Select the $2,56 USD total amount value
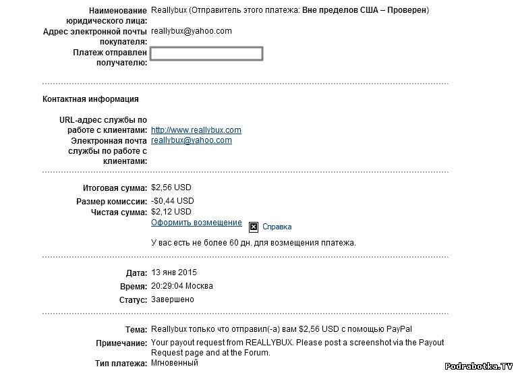This screenshot has height=373, width=516. pos(171,188)
